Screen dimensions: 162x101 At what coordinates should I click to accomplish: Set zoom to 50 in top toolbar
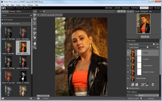[122, 11]
